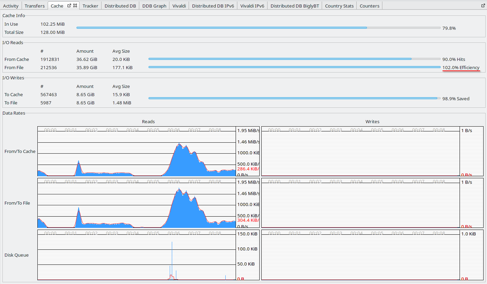The height and width of the screenshot is (284, 487).
Task: Open the Distributed DB BiglyBT tab
Action: [x=295, y=6]
